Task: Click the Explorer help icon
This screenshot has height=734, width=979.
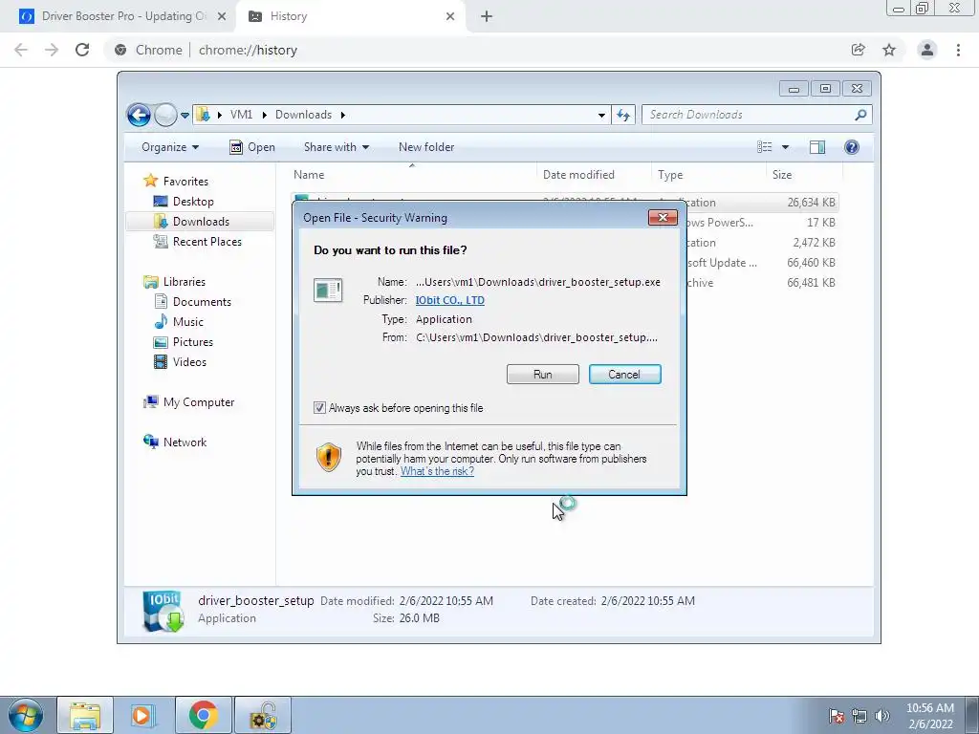Action: [852, 147]
